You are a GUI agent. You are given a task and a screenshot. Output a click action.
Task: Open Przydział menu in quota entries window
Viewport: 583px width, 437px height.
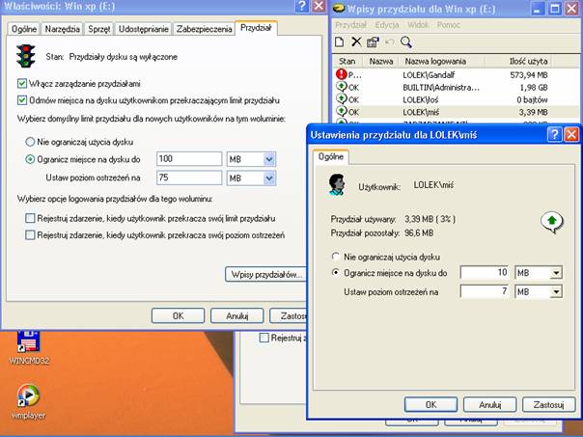[350, 25]
